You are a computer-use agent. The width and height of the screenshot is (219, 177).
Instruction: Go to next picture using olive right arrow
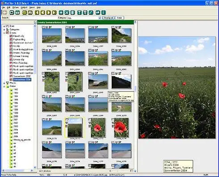[49, 13]
